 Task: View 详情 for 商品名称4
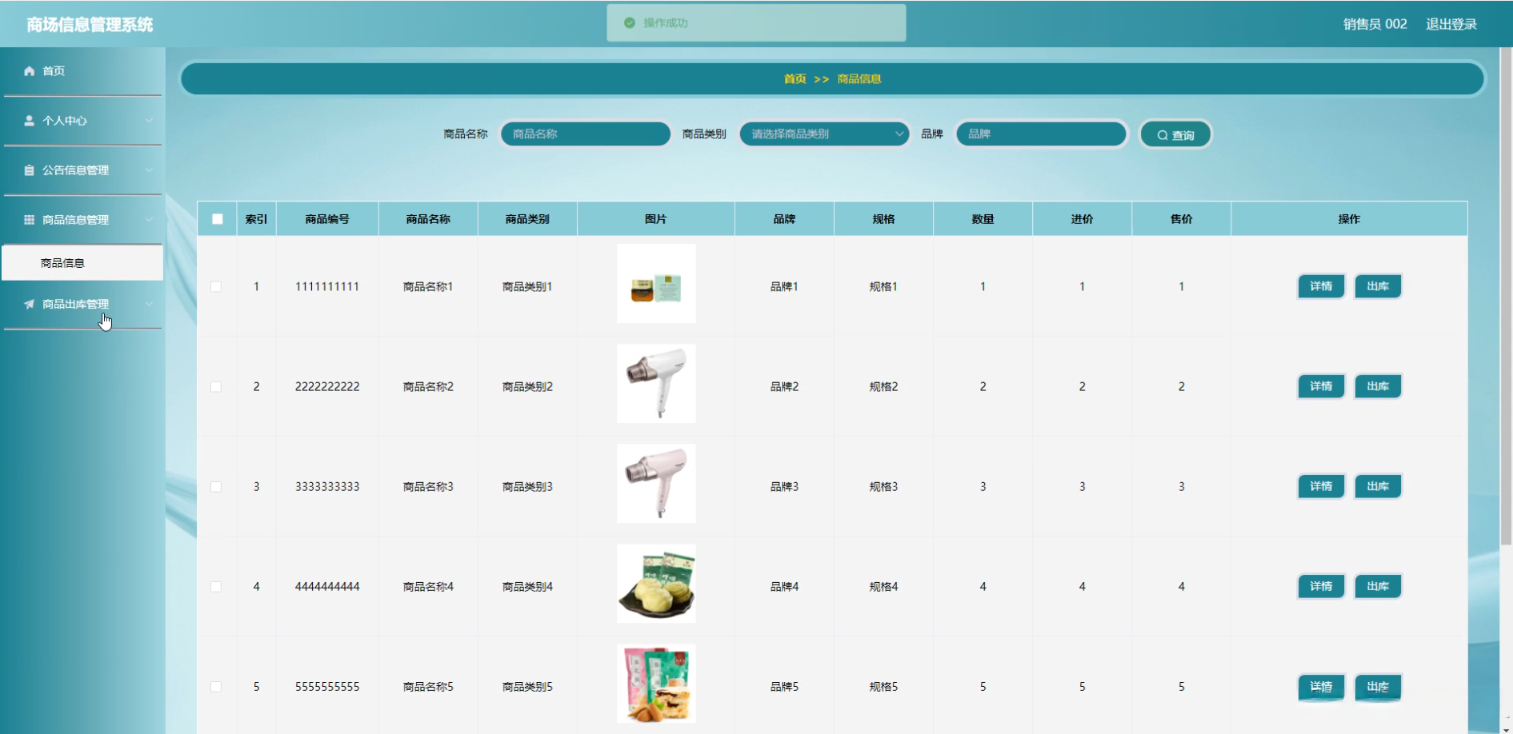point(1321,586)
